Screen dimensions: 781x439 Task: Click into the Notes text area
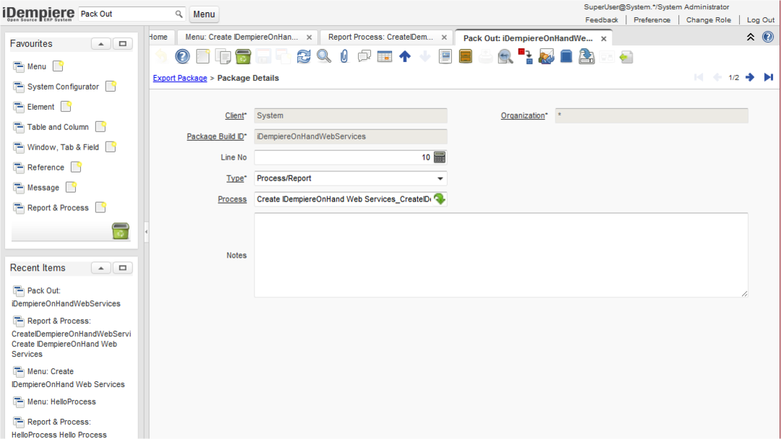[x=500, y=255]
